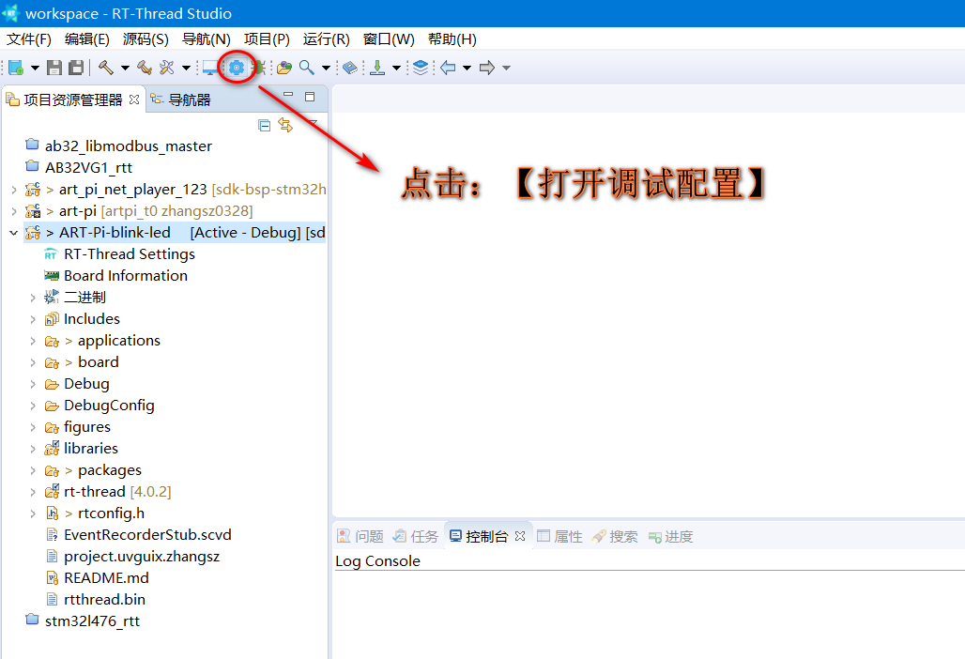Open the 源码(S) menu
The height and width of the screenshot is (659, 965).
(x=146, y=39)
